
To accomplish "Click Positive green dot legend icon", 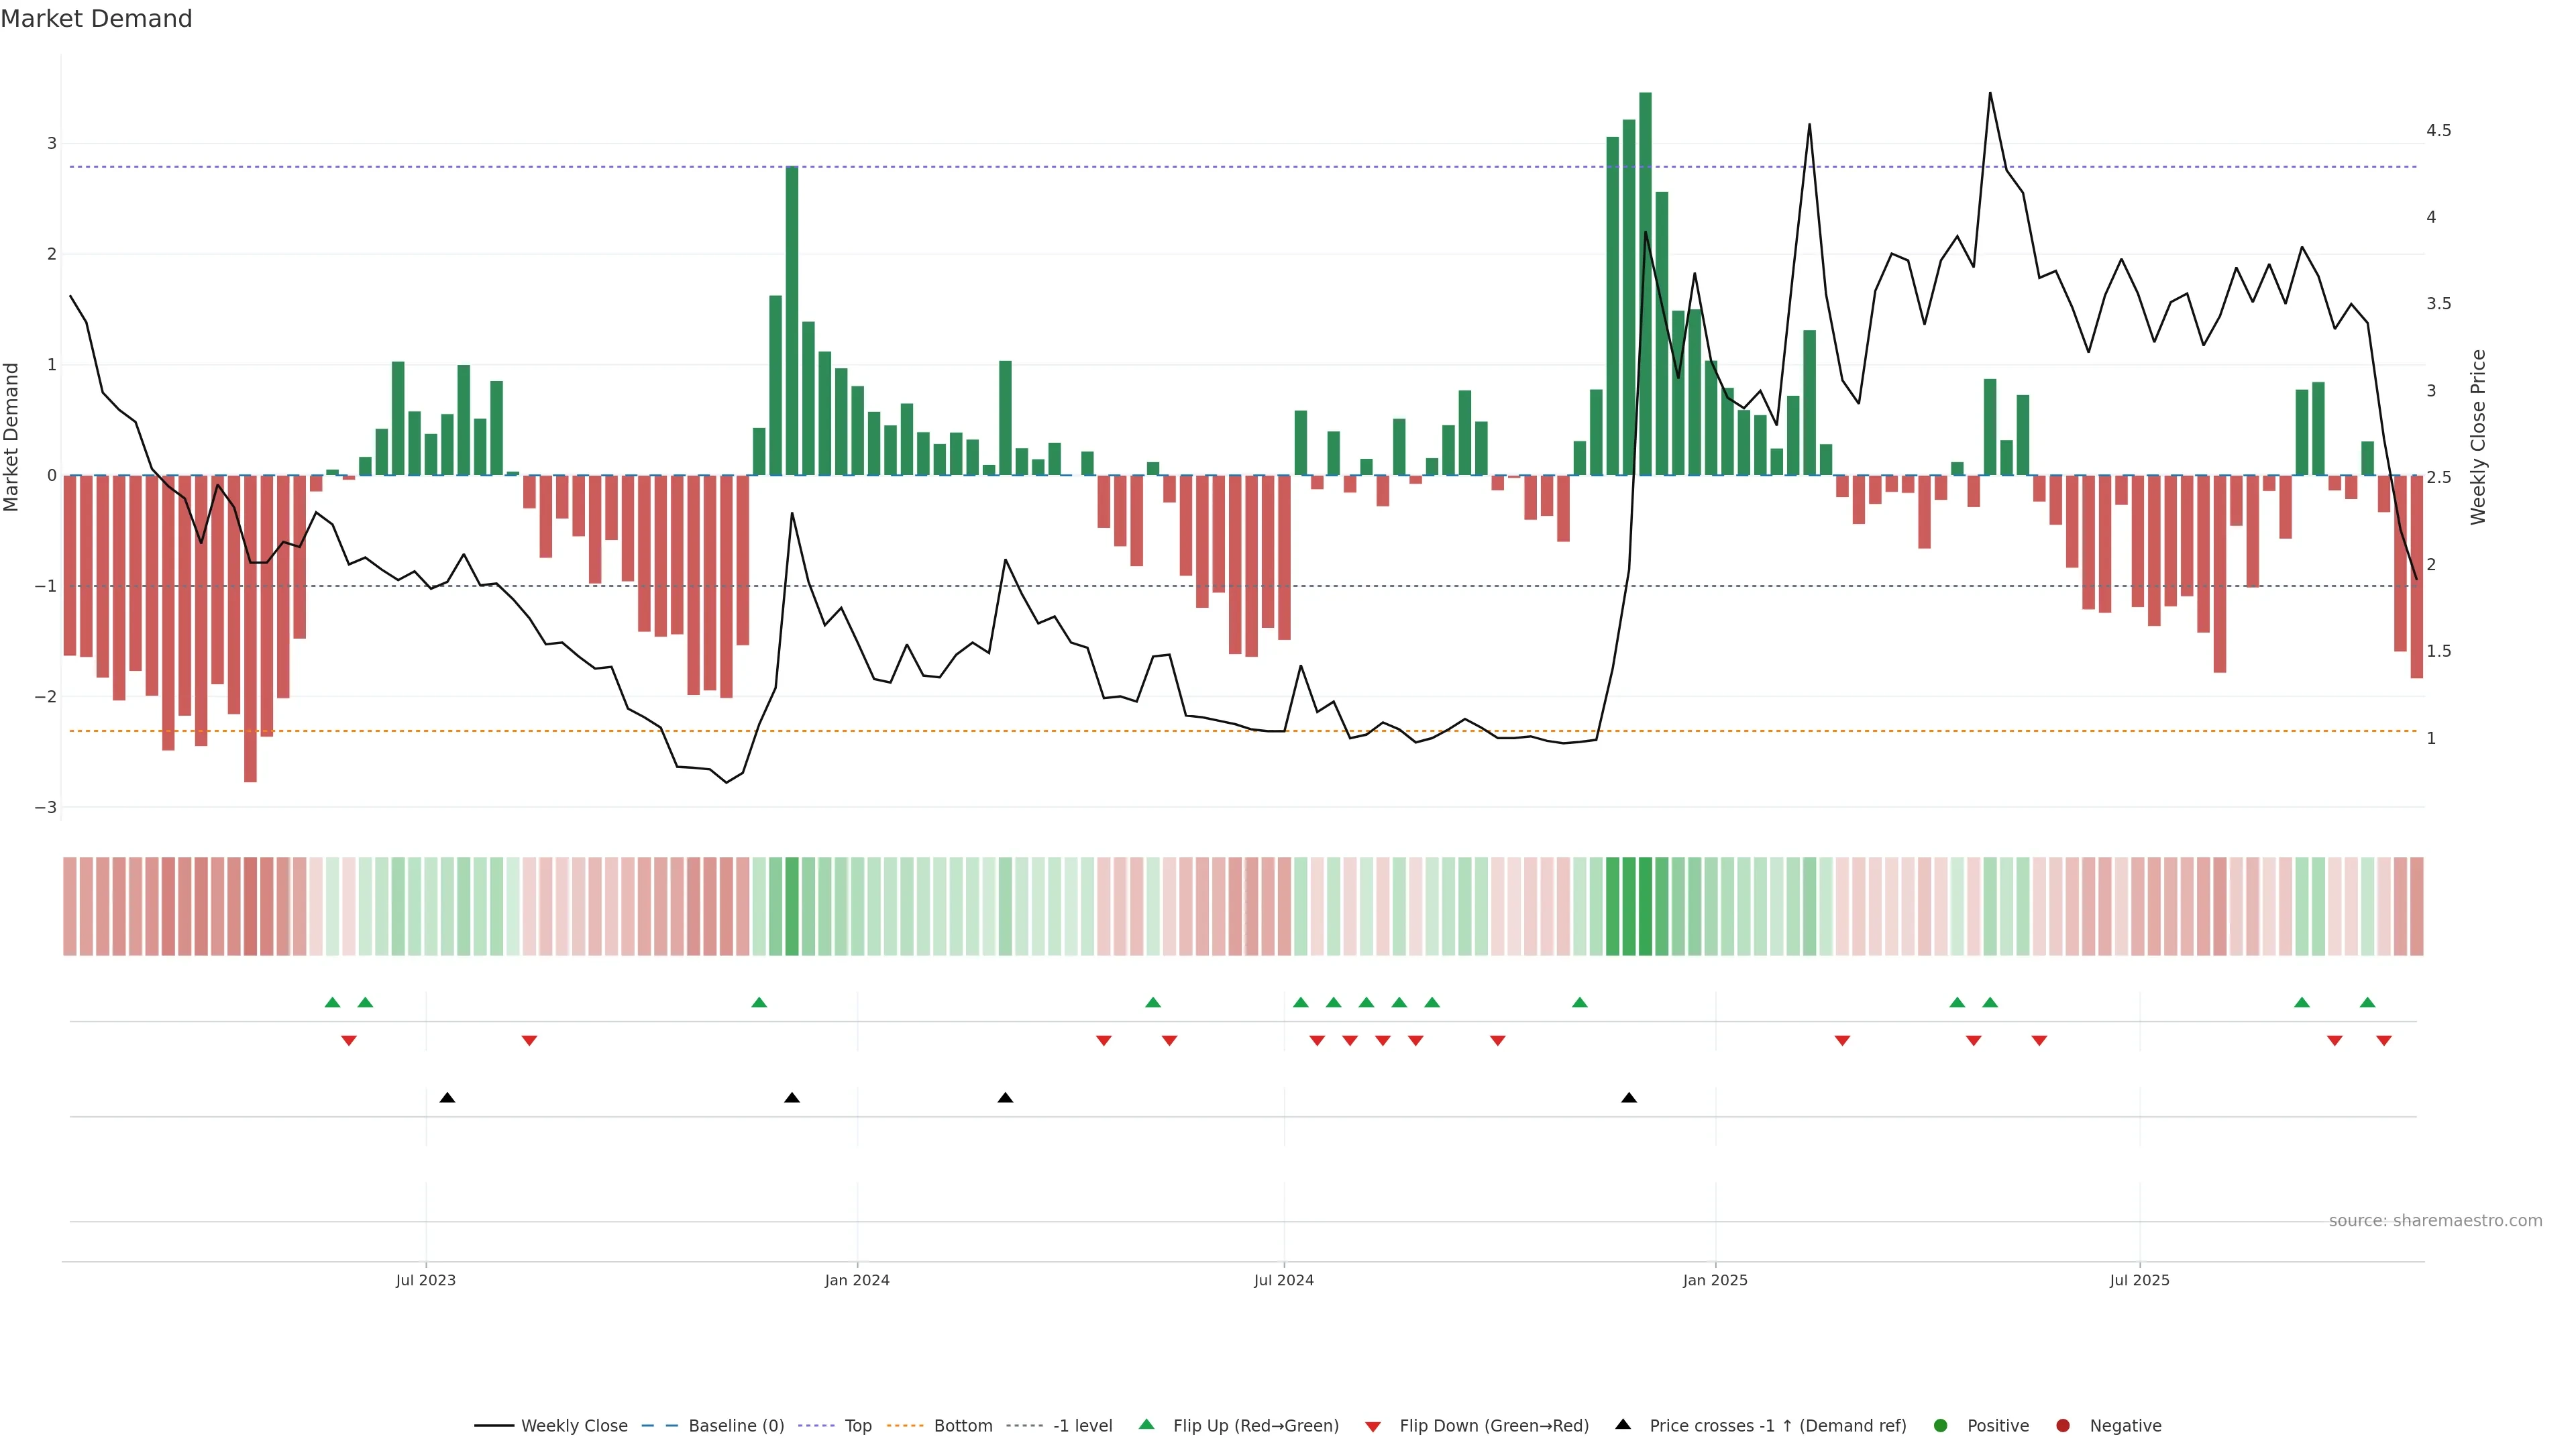I will (x=1941, y=1426).
